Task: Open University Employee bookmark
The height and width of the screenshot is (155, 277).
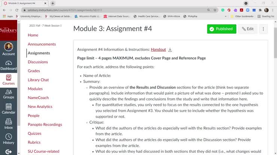Action: pyautogui.click(x=29, y=16)
